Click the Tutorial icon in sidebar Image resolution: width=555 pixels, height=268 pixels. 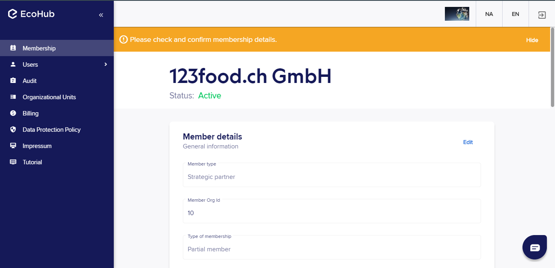[13, 162]
